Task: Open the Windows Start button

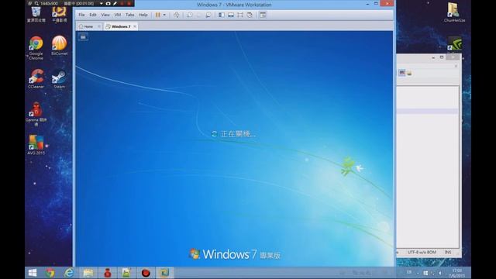Action: coord(33,273)
